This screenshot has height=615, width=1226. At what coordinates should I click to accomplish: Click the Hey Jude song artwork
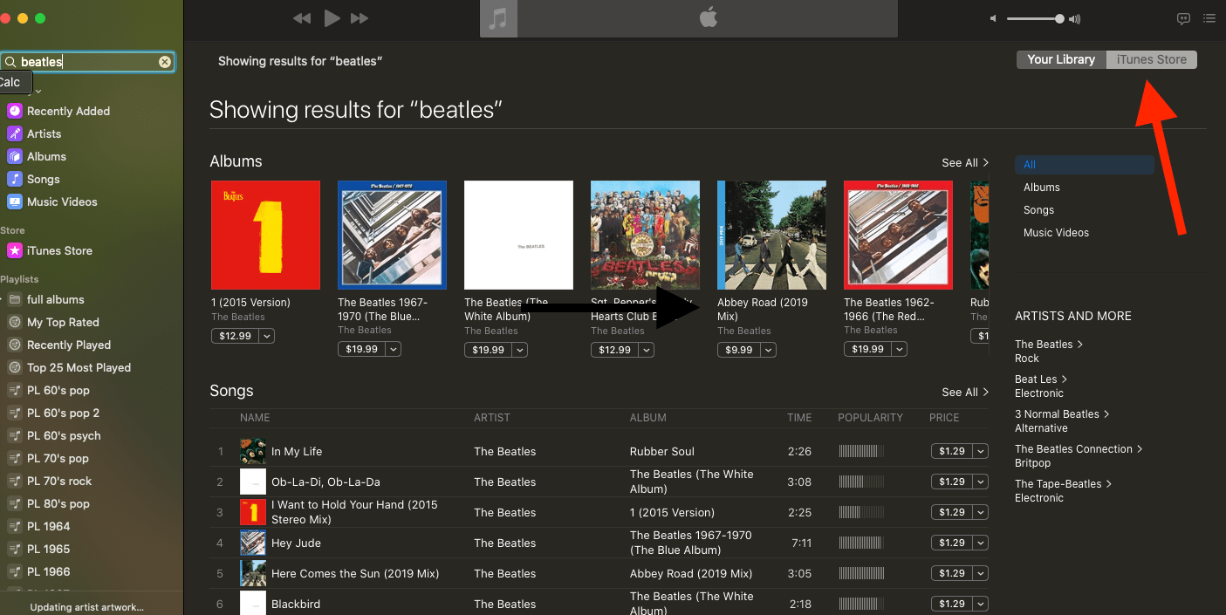pos(253,543)
